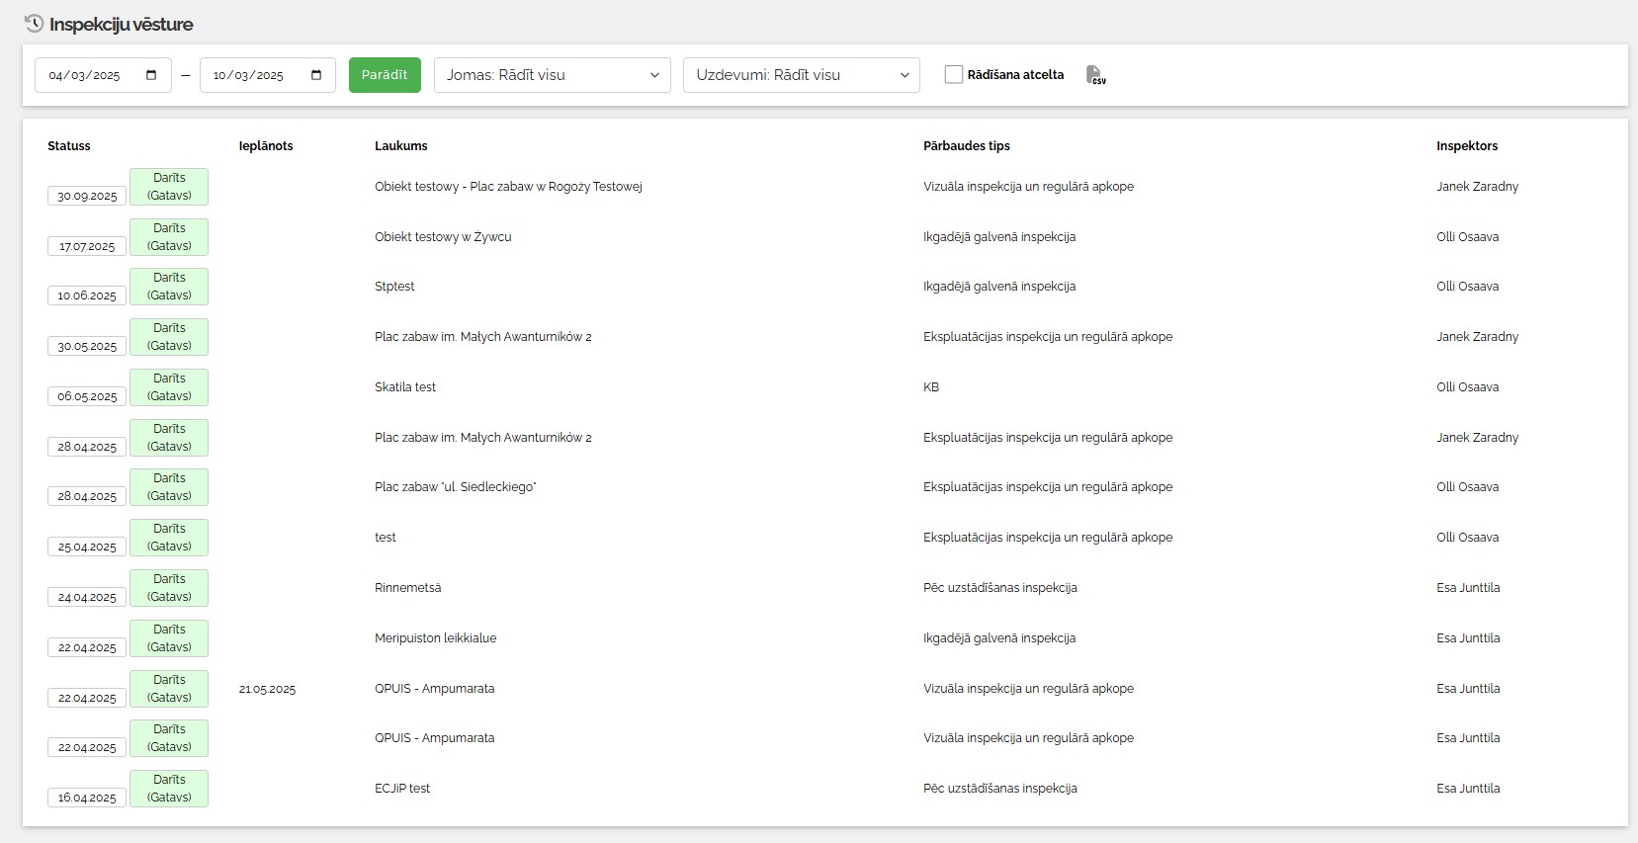The width and height of the screenshot is (1638, 843).
Task: Click the history clock icon by the title
Action: point(34,24)
